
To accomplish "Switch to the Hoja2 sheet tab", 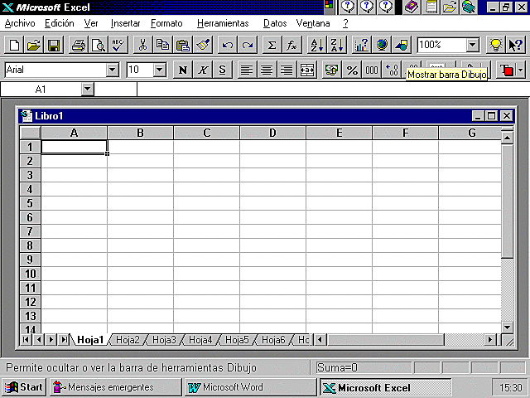I will pos(128,340).
